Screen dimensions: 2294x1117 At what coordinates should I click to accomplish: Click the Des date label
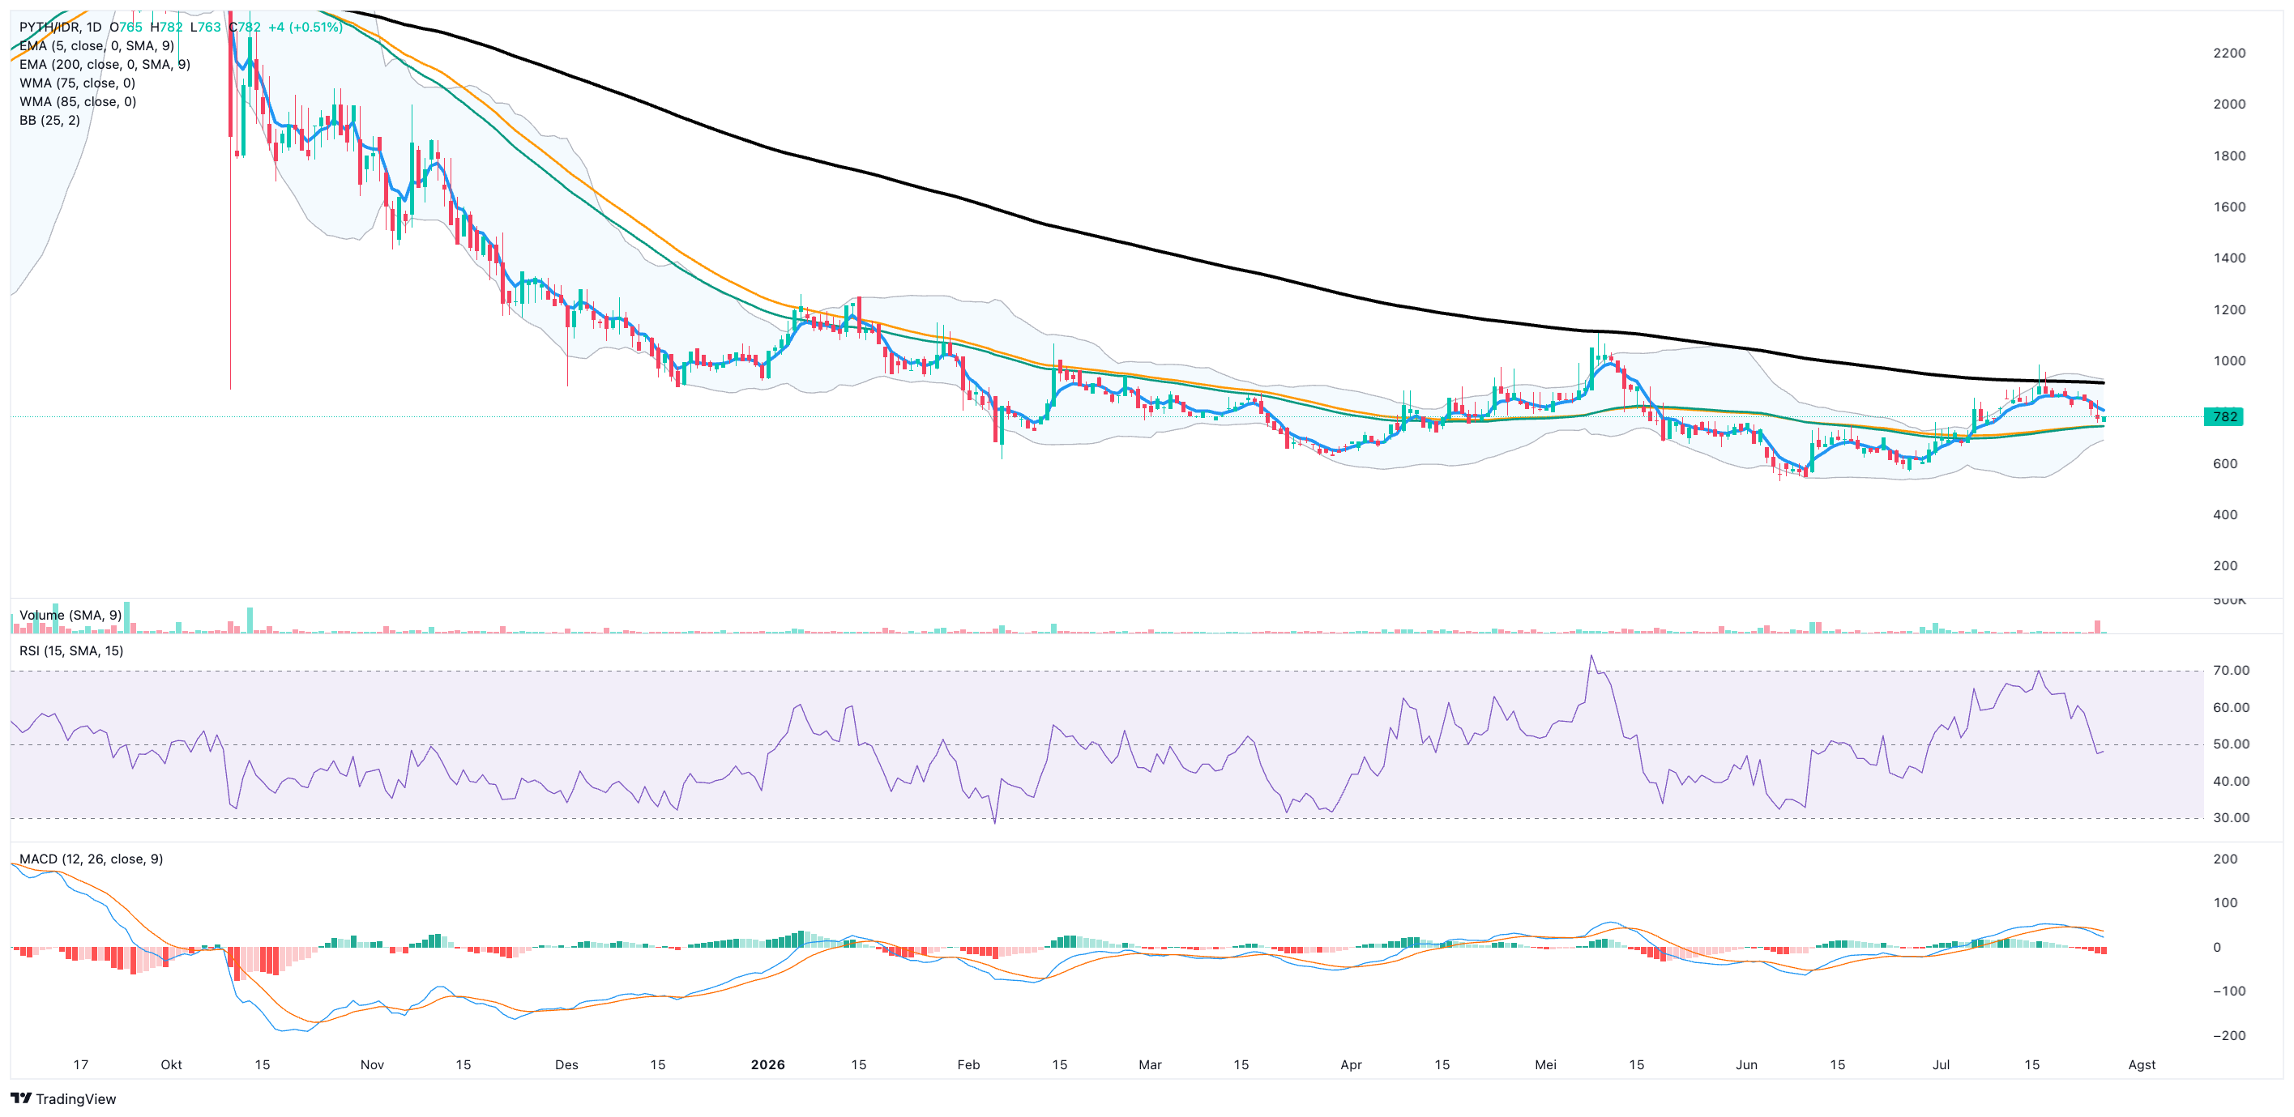566,1065
